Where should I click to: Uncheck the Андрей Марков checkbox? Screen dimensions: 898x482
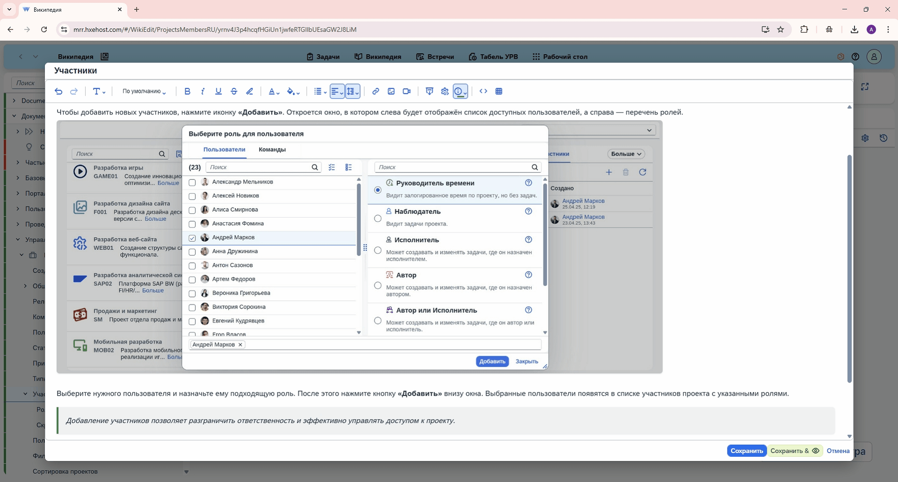click(x=192, y=238)
